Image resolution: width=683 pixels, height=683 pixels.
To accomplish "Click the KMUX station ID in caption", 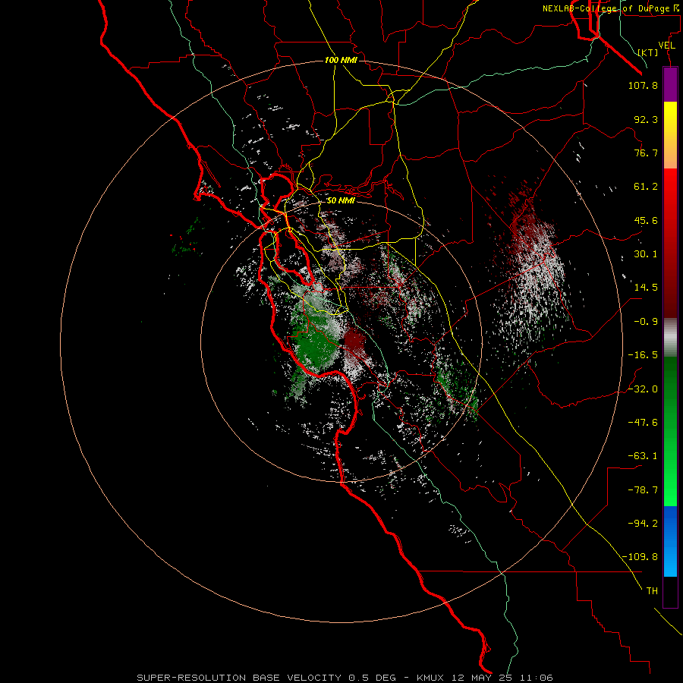I will pyautogui.click(x=431, y=678).
